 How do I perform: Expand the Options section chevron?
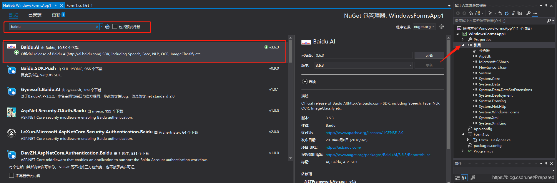tap(305, 82)
